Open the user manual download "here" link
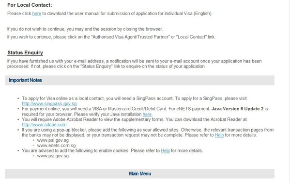This screenshot has width=290, height=183. (37, 14)
